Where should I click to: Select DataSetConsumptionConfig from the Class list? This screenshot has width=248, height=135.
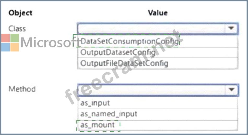click(129, 41)
